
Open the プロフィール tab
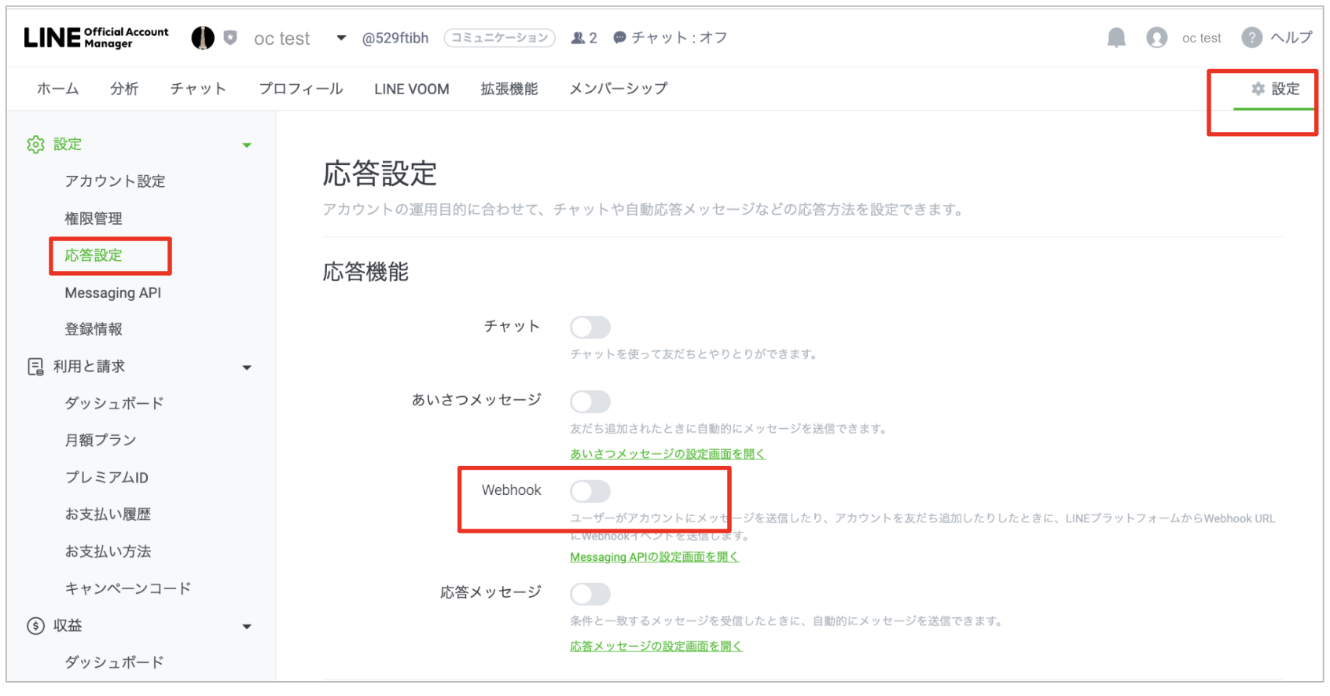click(x=301, y=89)
